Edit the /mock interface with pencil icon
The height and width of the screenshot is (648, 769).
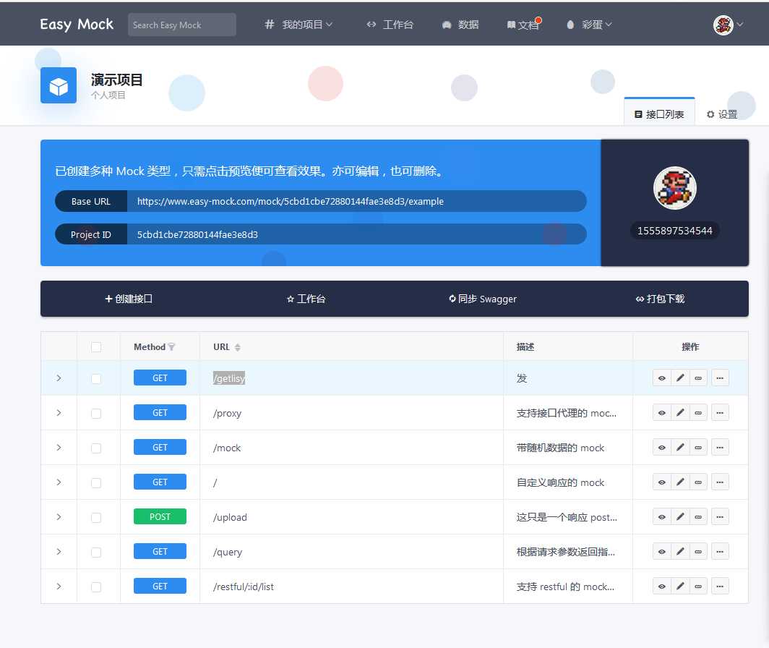tap(679, 448)
